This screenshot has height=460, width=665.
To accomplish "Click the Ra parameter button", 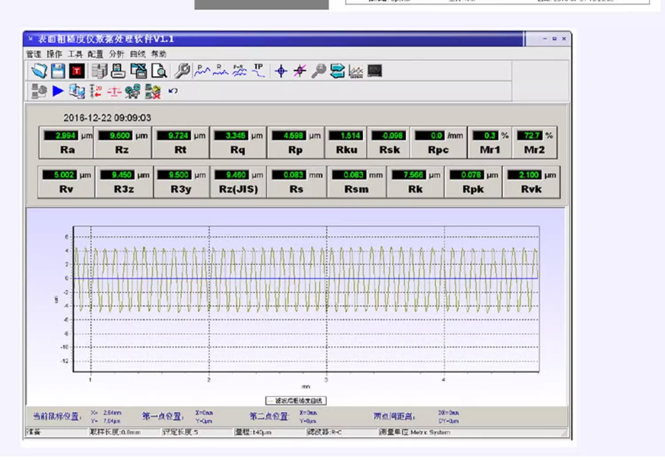I will (x=67, y=143).
